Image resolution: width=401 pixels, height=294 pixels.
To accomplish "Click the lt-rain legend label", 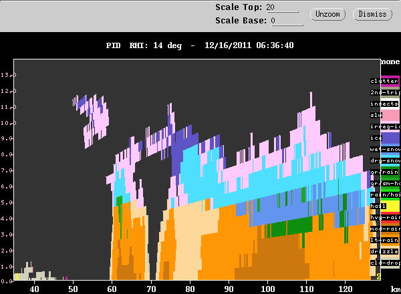I will point(384,241).
